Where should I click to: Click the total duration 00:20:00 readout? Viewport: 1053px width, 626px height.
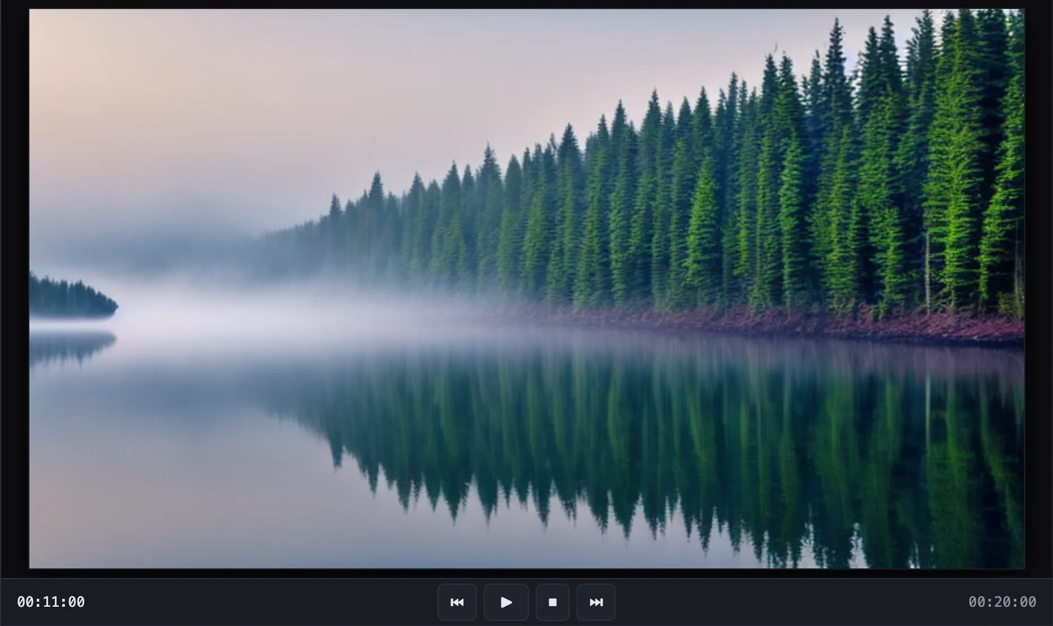click(x=1002, y=602)
